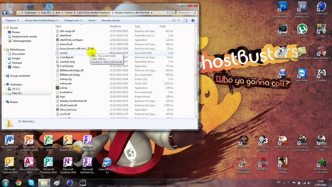The image size is (332, 187).
Task: Collapse the Ordinateur tree section
Action: coord(5,84)
